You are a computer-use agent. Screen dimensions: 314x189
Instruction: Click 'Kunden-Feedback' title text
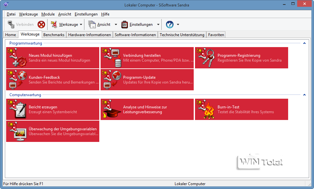point(44,77)
